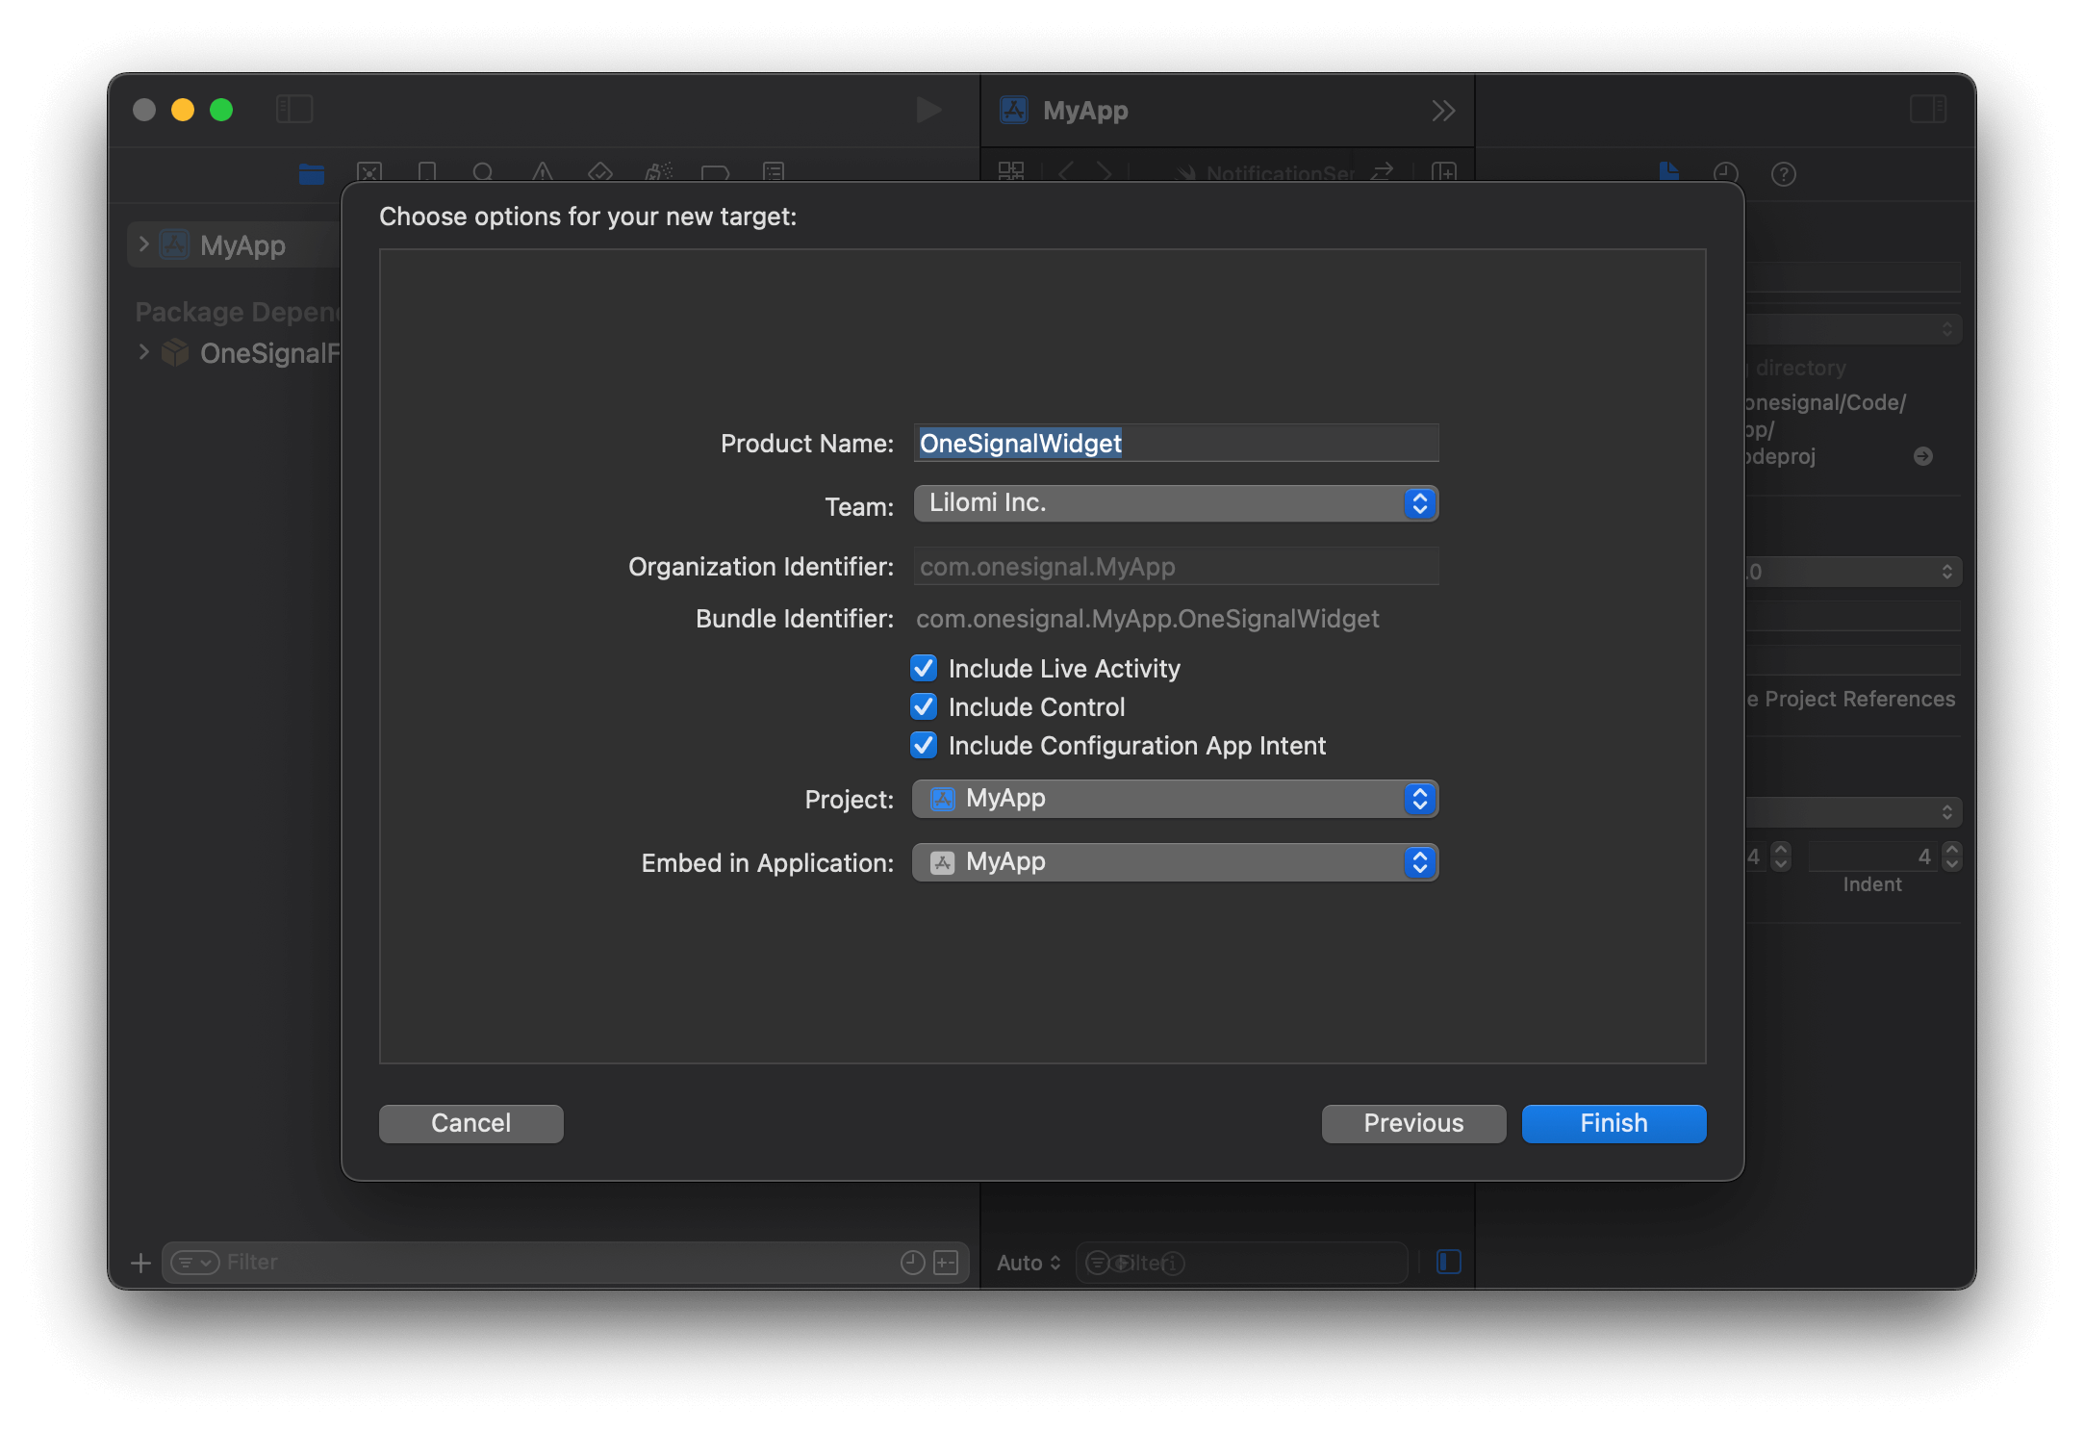Open the Find navigator magnifier icon
The height and width of the screenshot is (1432, 2084).
tap(484, 173)
